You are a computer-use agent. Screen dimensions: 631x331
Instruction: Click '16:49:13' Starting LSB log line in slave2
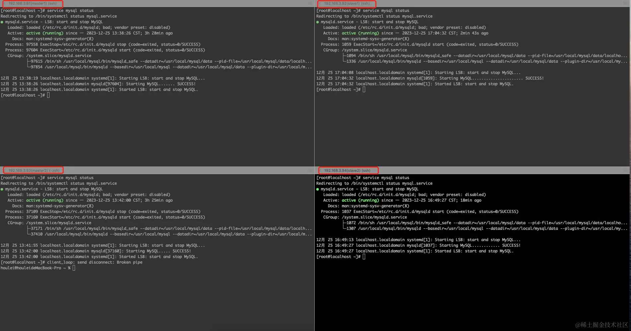click(x=419, y=240)
